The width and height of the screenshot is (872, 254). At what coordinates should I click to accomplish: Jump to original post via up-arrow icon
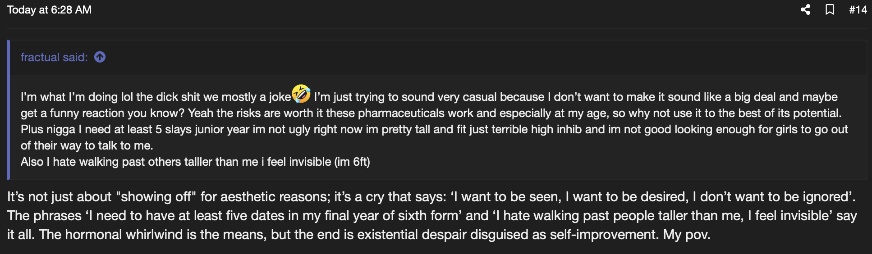[100, 57]
